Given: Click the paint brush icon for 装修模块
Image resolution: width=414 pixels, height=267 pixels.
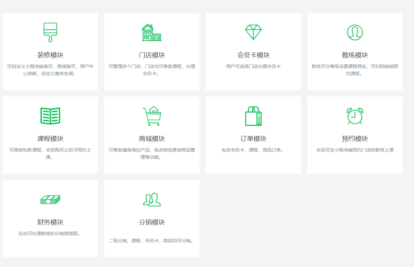Looking at the screenshot, I should [50, 31].
